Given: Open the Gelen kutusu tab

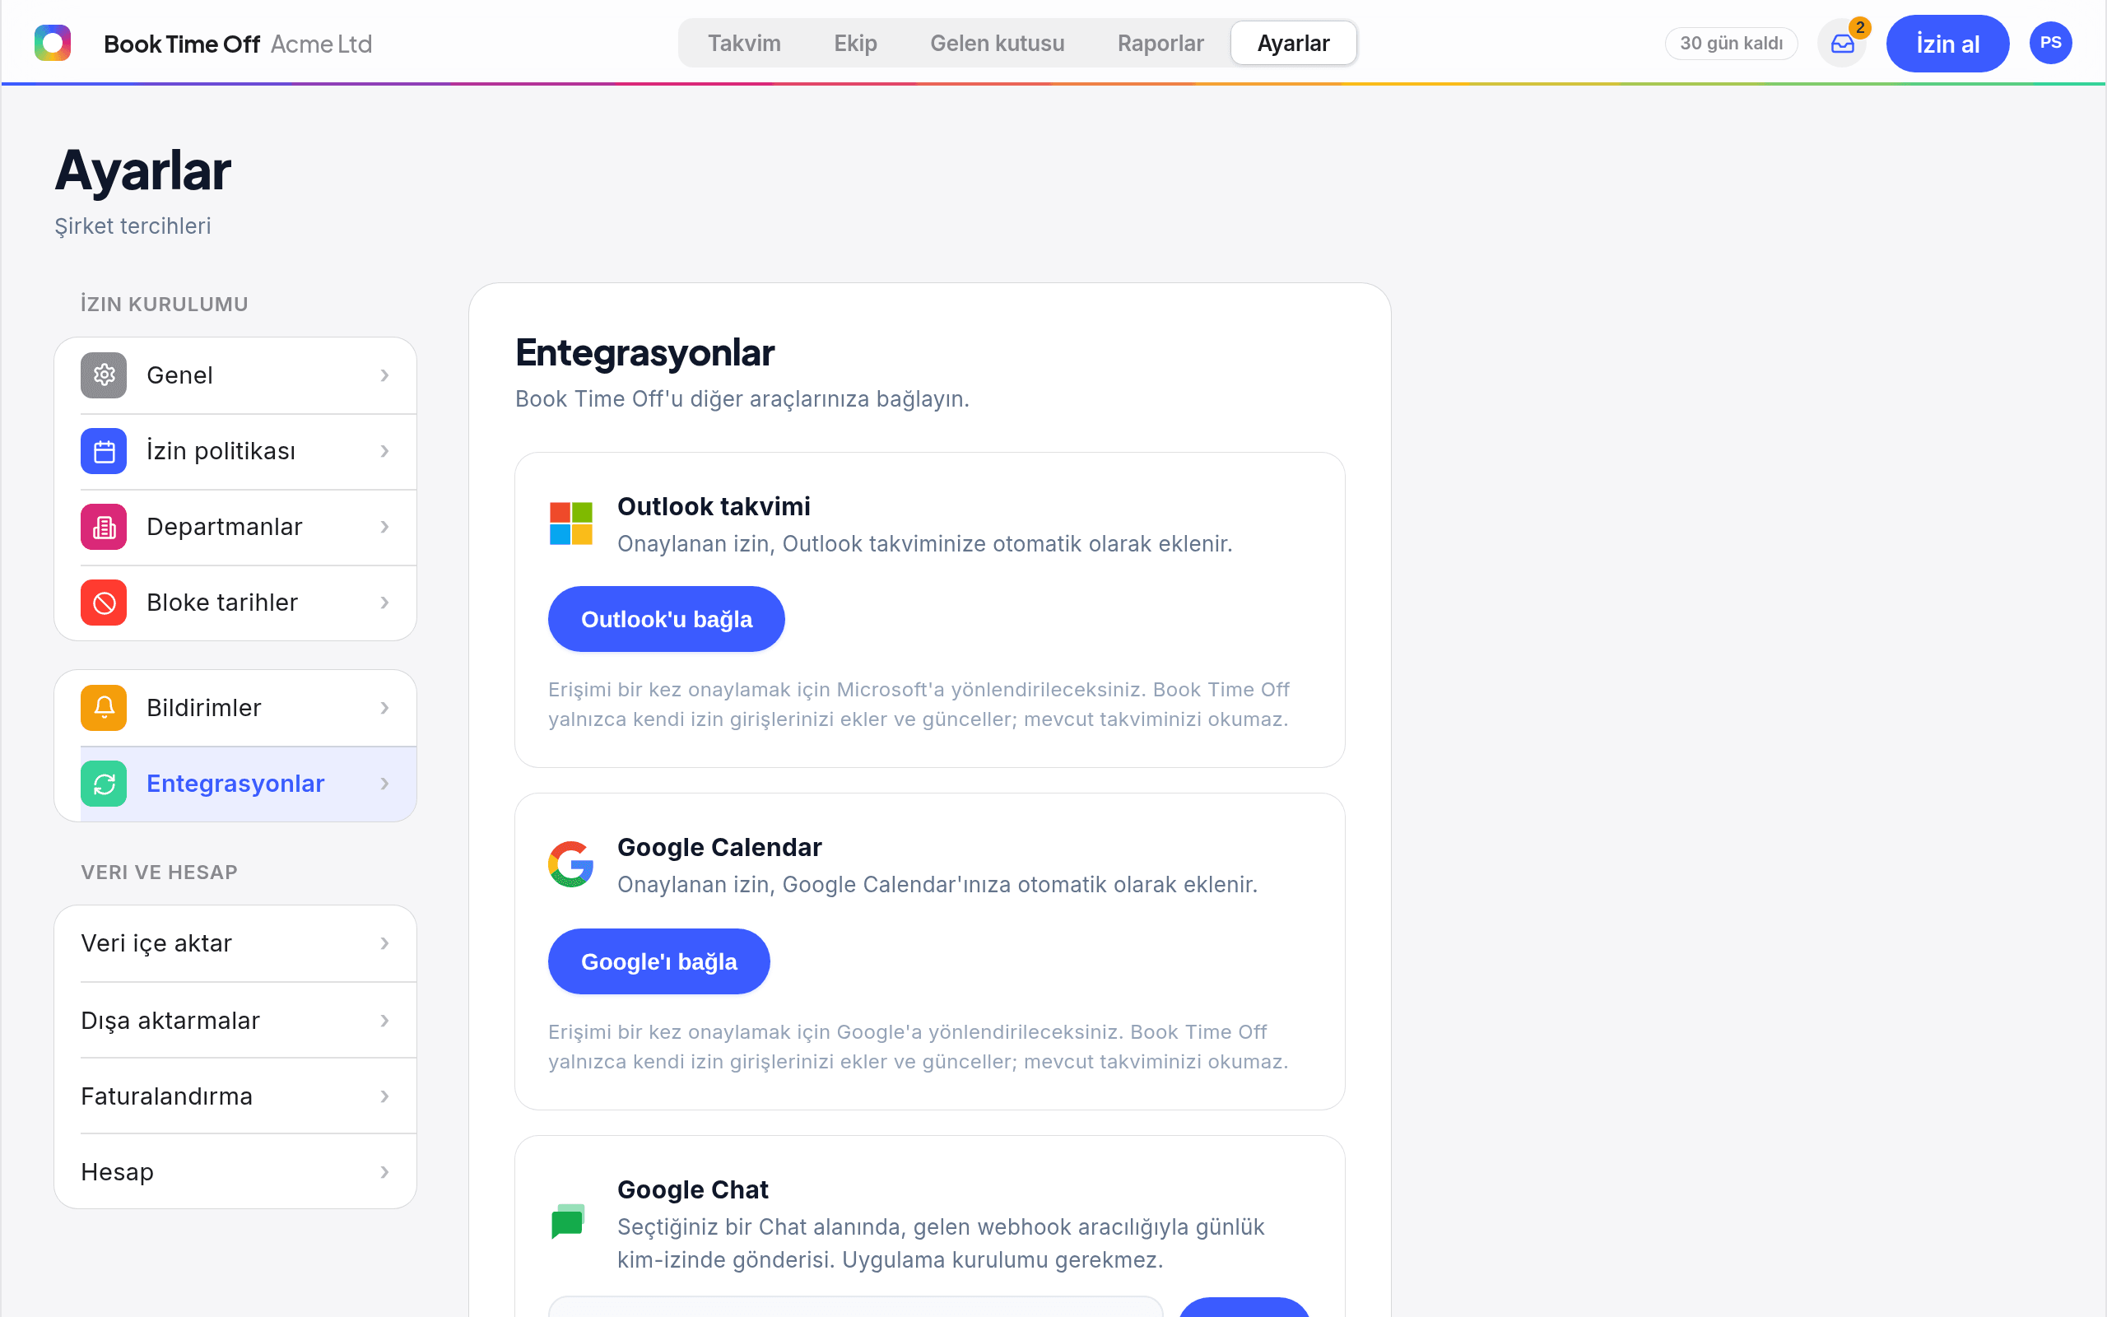Looking at the screenshot, I should point(997,44).
